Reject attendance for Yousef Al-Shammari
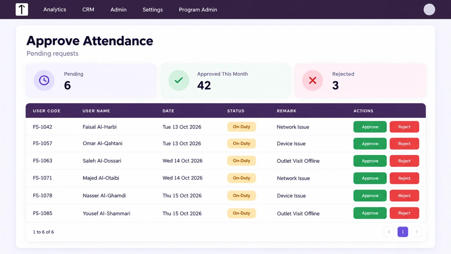The width and height of the screenshot is (451, 254). [404, 213]
